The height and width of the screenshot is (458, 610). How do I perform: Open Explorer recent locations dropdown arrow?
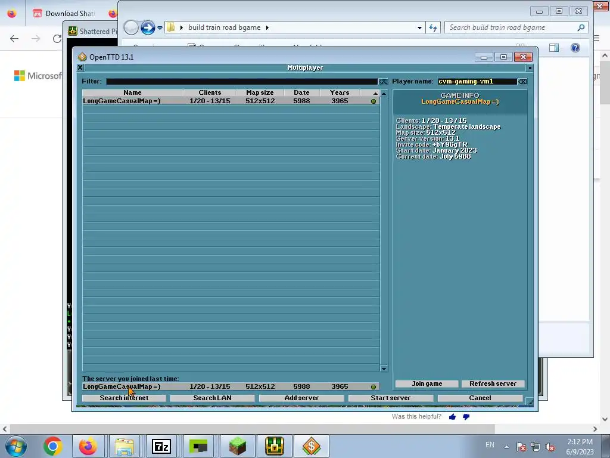click(160, 28)
